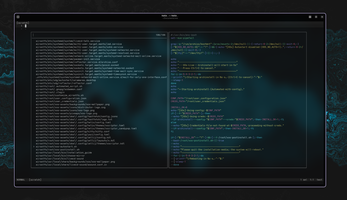This screenshot has width=347, height=200.
Task: Click the 1:1 cursor position indicator
Action: [311, 180]
